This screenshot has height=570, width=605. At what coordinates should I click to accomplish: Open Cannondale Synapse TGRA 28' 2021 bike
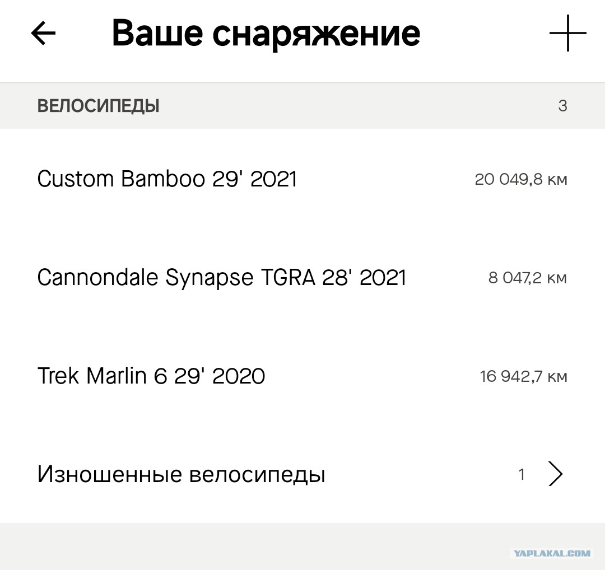[x=302, y=278]
